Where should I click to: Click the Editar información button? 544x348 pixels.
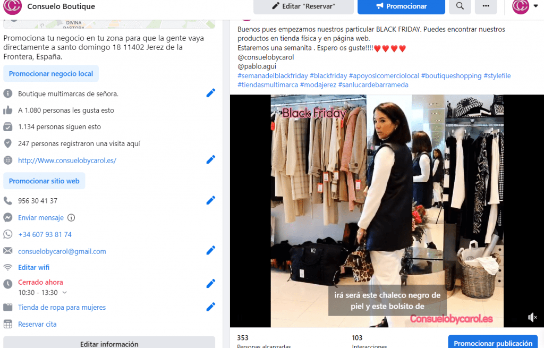pos(108,344)
